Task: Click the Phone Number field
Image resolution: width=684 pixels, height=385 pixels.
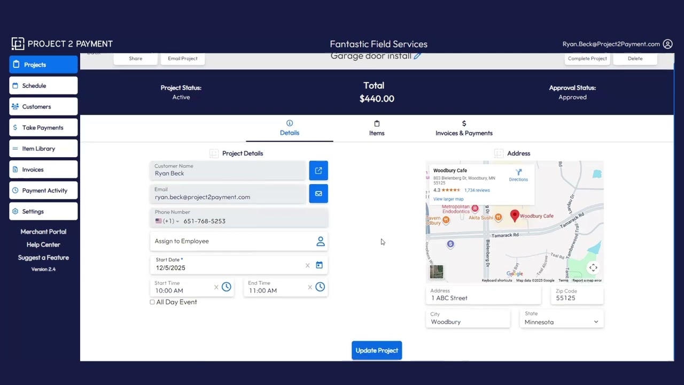Action: click(x=239, y=218)
